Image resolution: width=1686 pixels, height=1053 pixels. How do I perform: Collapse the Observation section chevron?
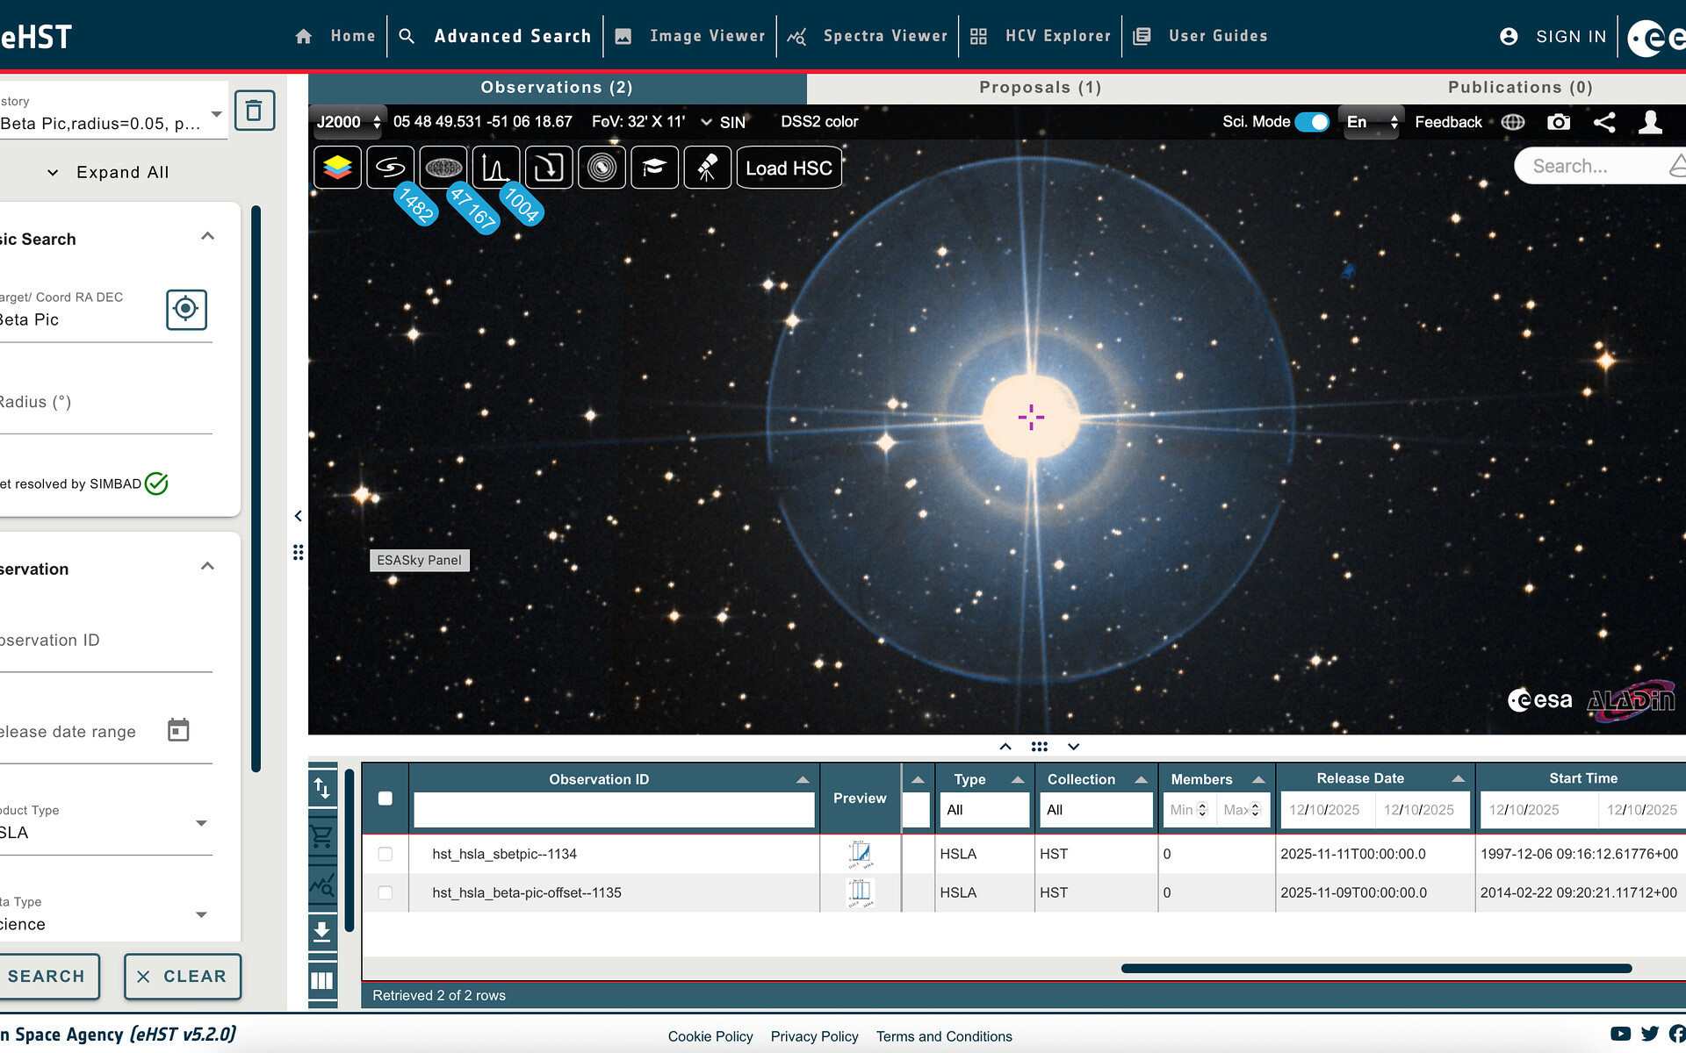coord(207,567)
